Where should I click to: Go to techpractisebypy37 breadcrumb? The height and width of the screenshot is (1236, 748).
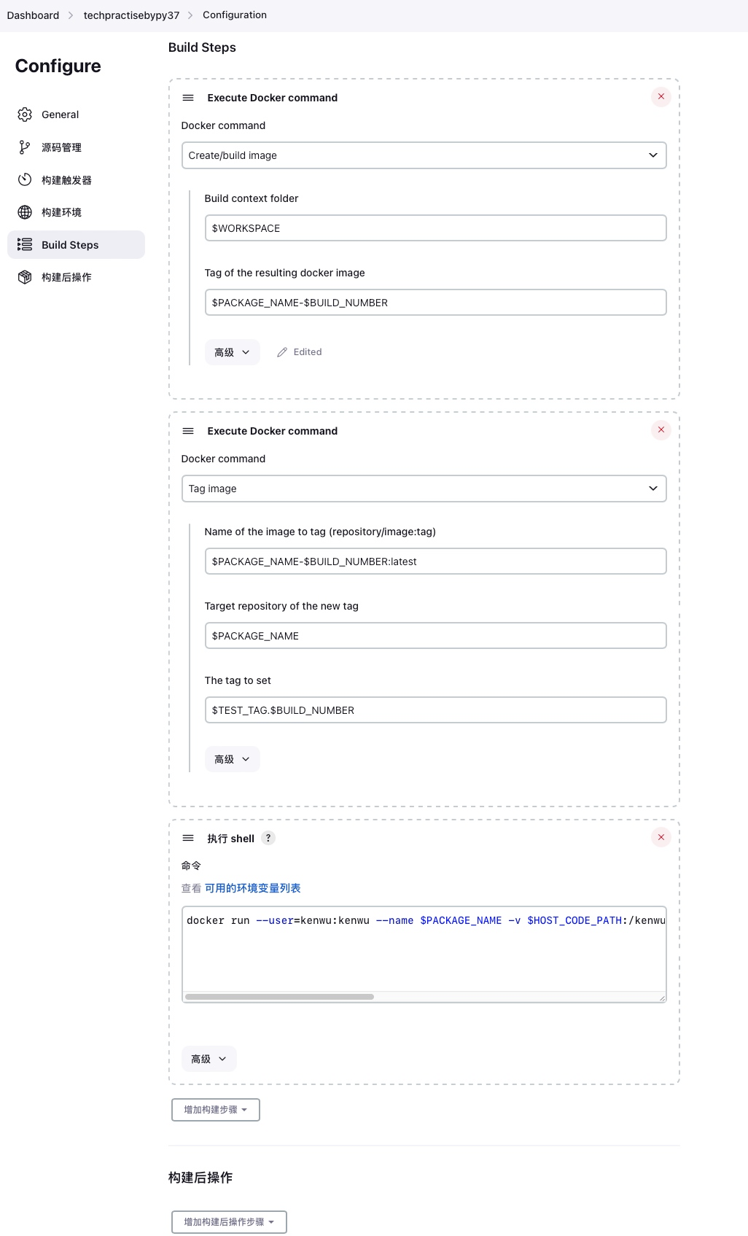[x=131, y=15]
